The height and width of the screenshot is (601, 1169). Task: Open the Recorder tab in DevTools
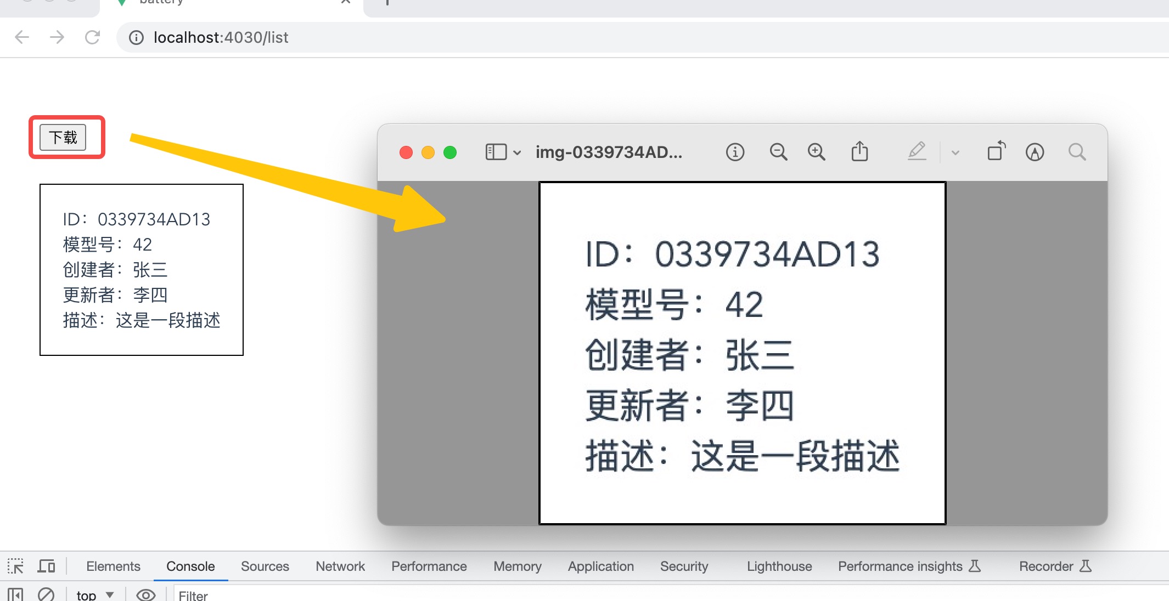coord(1055,566)
